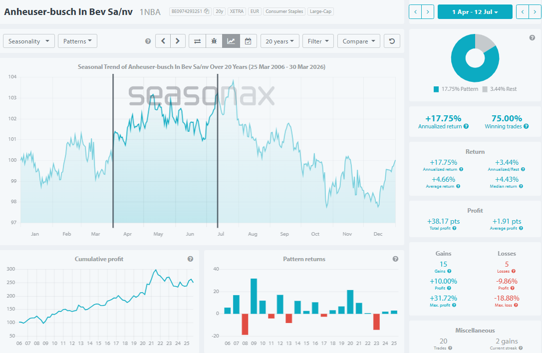Click help icon on Cumulative profit panel
542x353 pixels.
[190, 259]
